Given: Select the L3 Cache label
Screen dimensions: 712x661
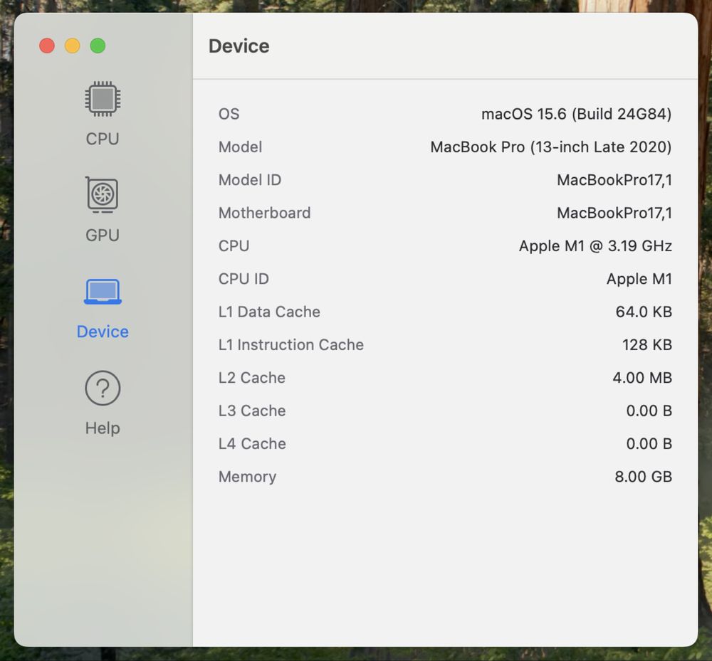Looking at the screenshot, I should tap(252, 411).
